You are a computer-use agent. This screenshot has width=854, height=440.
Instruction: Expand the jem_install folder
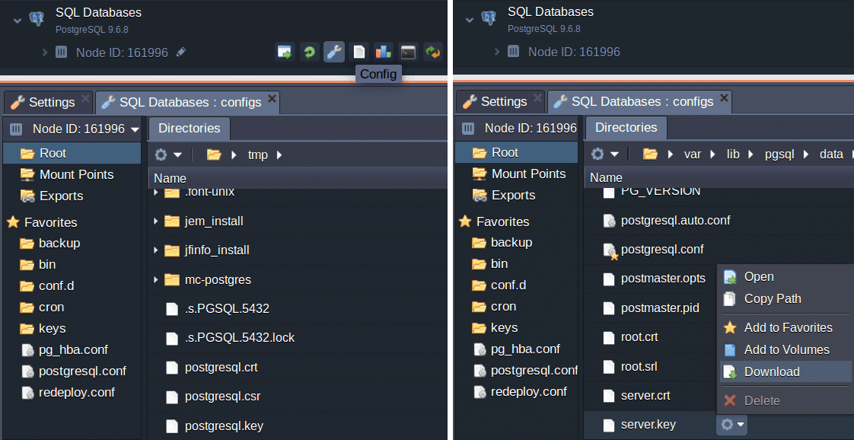pos(156,221)
